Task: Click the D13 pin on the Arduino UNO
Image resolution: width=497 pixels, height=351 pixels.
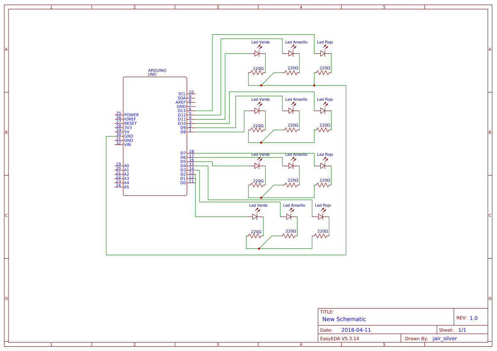Action: click(182, 109)
